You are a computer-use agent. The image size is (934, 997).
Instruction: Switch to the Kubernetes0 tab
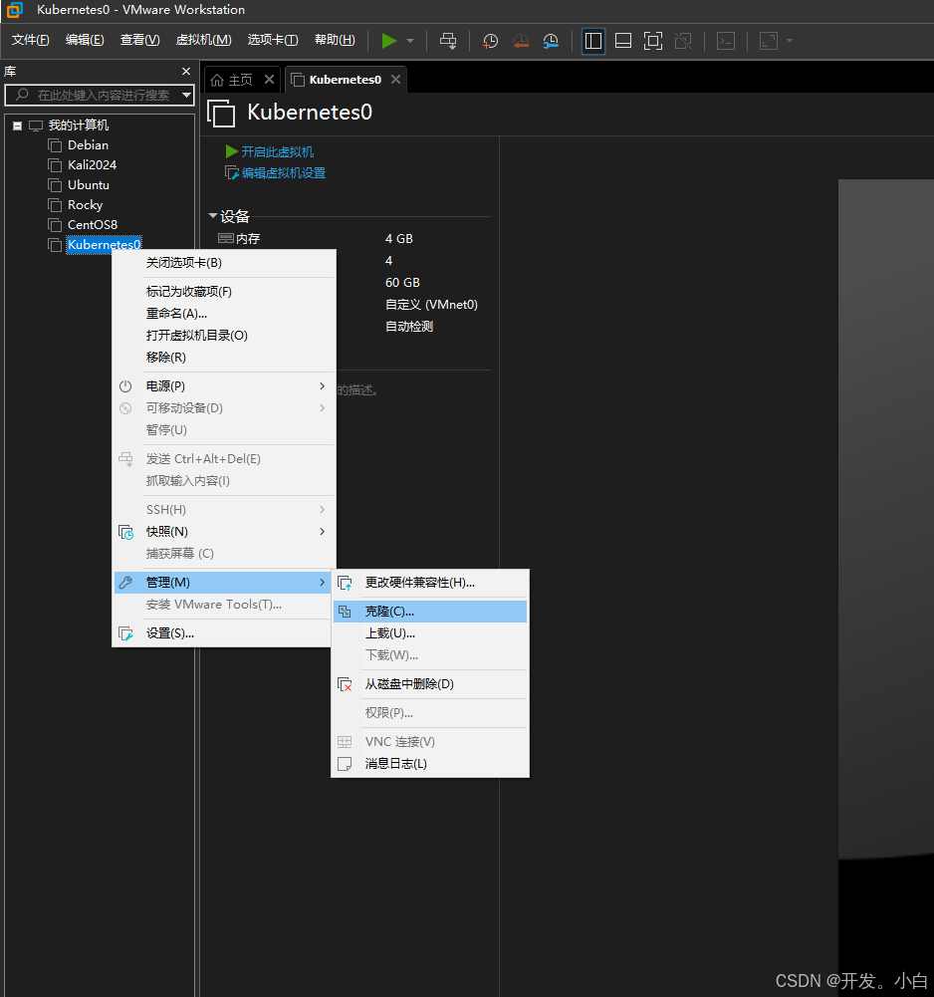(x=346, y=80)
